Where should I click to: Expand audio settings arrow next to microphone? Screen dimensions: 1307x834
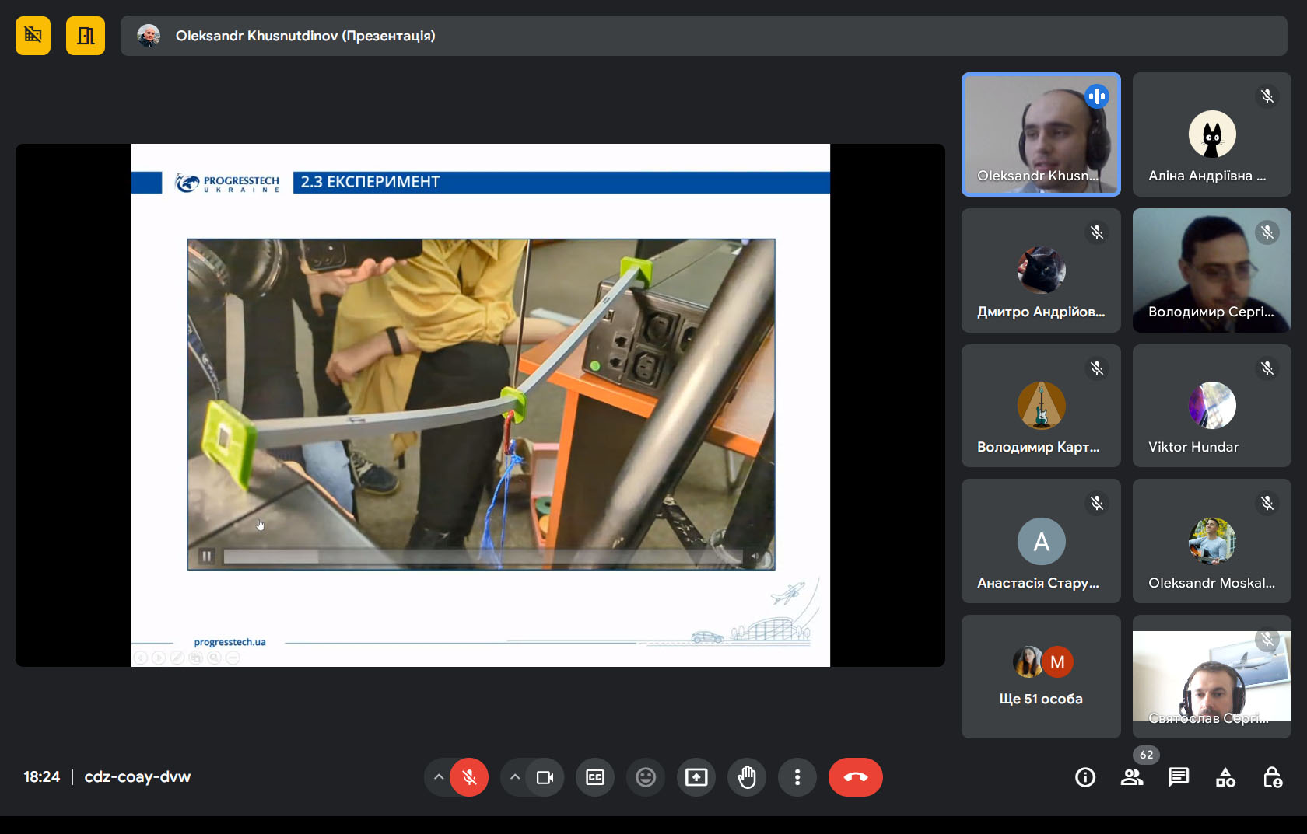[439, 777]
